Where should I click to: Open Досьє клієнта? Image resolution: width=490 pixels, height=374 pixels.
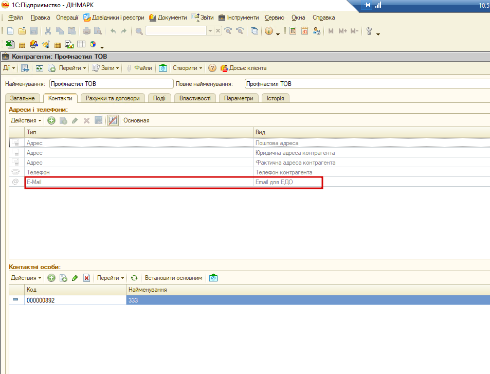click(244, 68)
